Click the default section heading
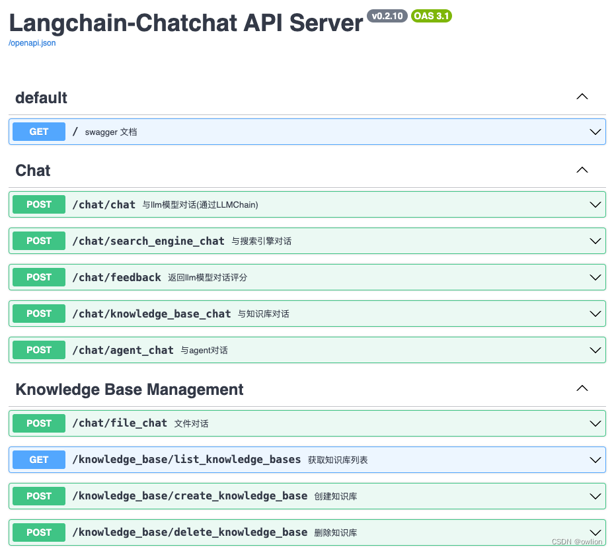Viewport: 612px width, 551px height. (x=41, y=98)
